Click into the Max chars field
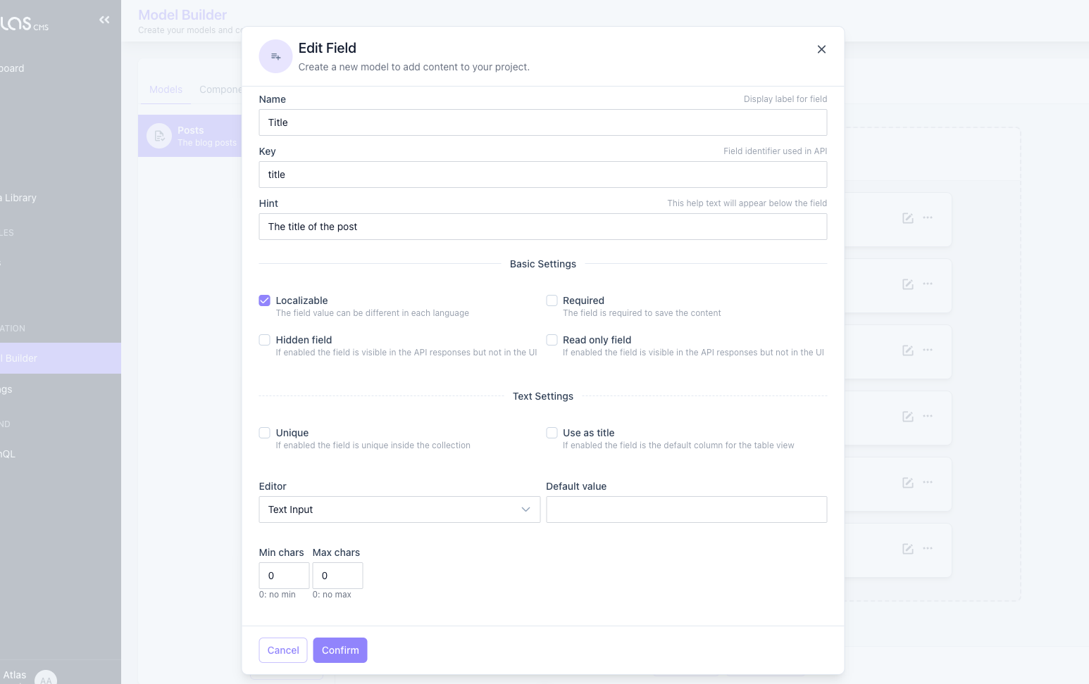1089x684 pixels. [x=337, y=576]
